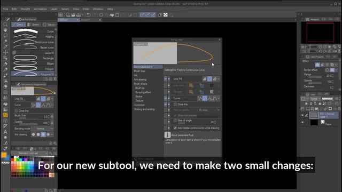Toggle Close line checkbox in Tool property panel

tap(16, 110)
